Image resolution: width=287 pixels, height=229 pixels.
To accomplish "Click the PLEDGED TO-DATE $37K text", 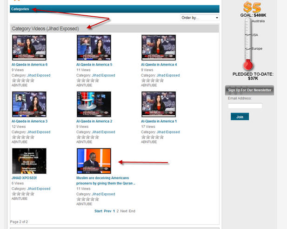I will (253, 76).
